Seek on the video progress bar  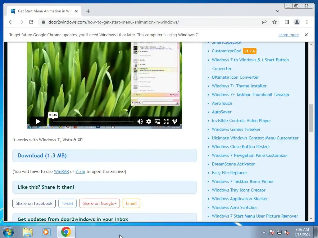tap(93, 121)
